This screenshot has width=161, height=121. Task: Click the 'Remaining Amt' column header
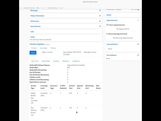[90, 87]
